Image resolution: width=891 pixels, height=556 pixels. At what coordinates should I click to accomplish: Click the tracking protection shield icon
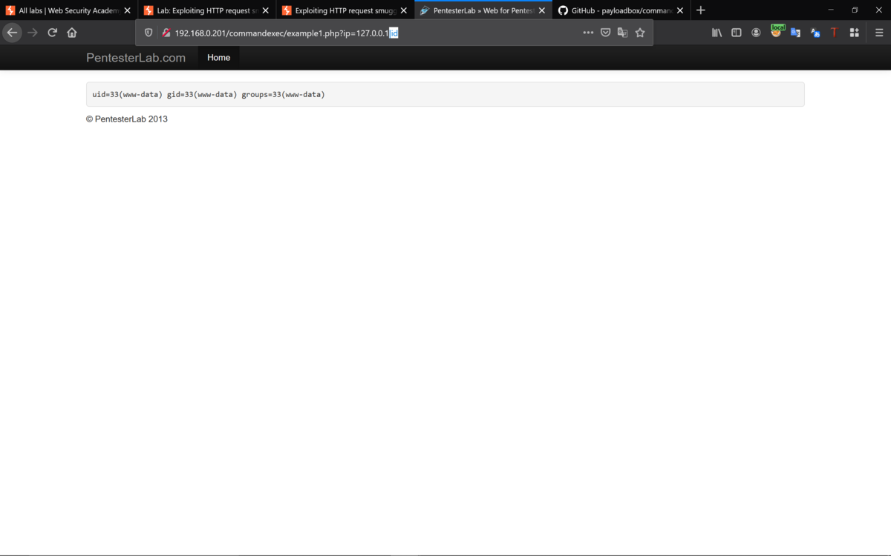tap(148, 33)
